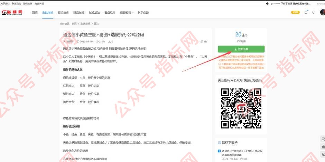The width and height of the screenshot is (325, 162).
Task: Open 看盘软件 in the navigation bar
Action: point(110,13)
